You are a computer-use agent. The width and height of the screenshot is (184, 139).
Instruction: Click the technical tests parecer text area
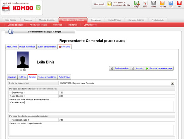pyautogui.click(x=91, y=106)
